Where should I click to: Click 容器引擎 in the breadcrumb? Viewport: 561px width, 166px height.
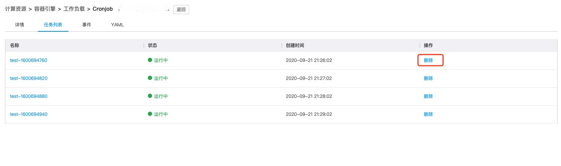point(45,9)
